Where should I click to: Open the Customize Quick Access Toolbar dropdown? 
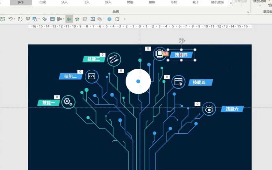125,19
